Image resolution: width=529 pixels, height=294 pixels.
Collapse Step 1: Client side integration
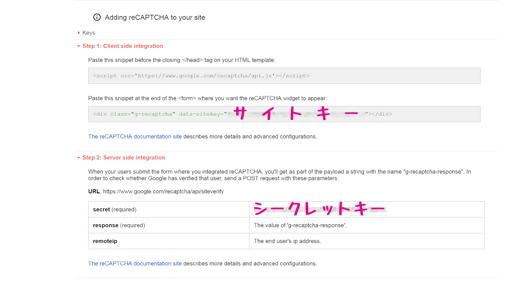point(120,46)
